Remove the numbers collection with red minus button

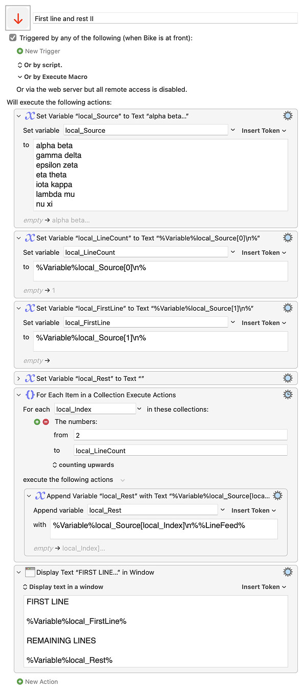click(x=46, y=422)
